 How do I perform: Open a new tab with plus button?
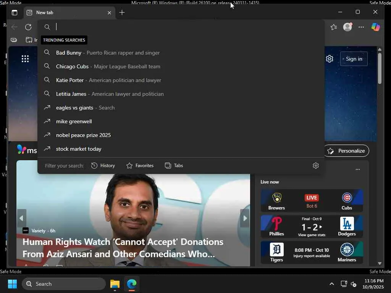click(122, 13)
